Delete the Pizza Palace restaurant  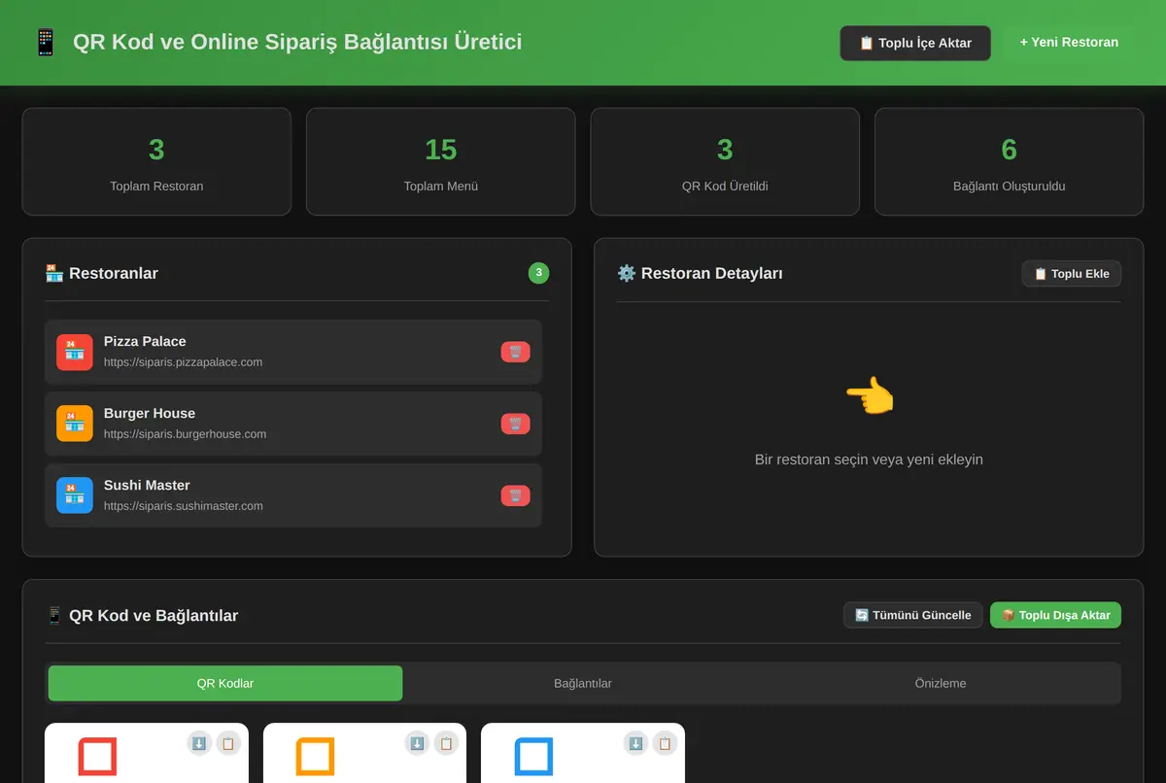tap(515, 352)
